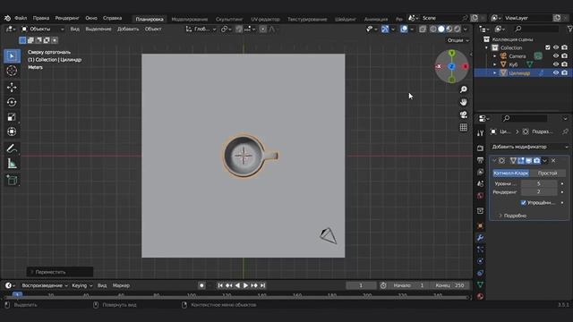
Task: Open the Physics properties tab
Action: pyautogui.click(x=480, y=261)
